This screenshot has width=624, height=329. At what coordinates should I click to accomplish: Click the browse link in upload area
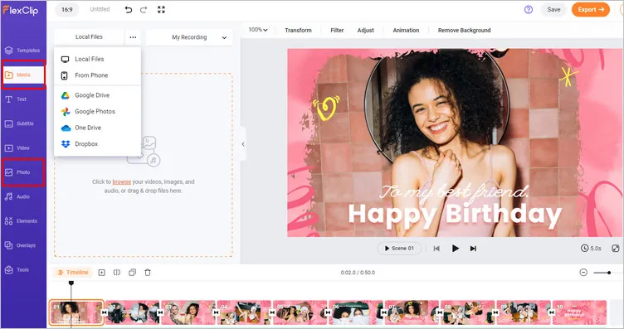coord(122,182)
